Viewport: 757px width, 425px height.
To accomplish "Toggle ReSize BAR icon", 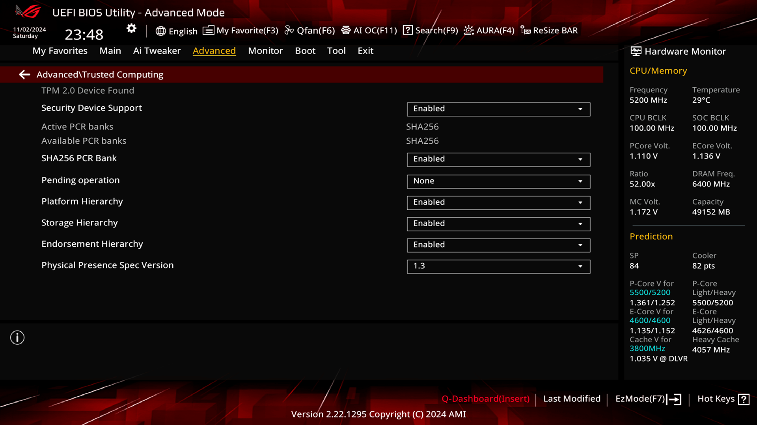I will click(525, 30).
